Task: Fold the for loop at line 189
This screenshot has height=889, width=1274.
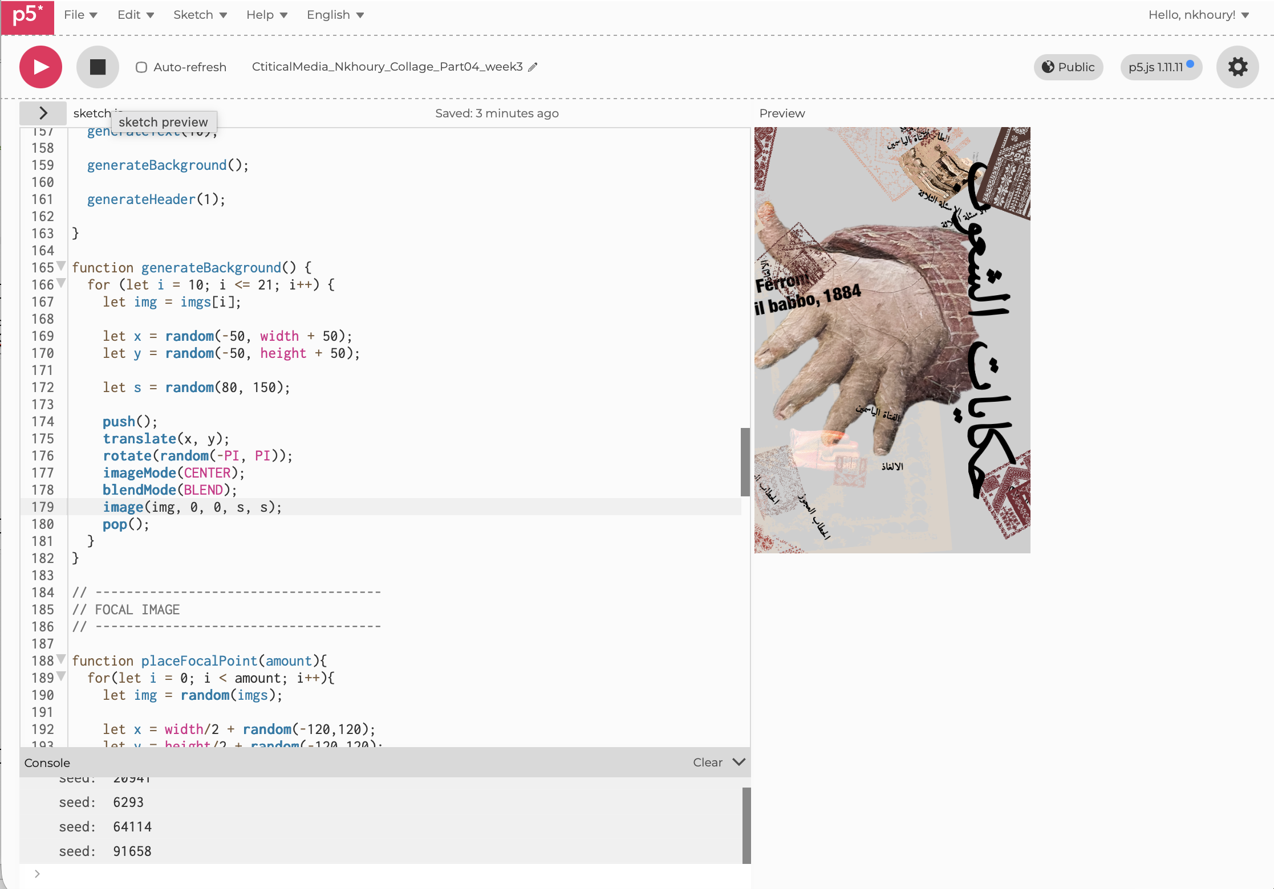Action: [62, 676]
